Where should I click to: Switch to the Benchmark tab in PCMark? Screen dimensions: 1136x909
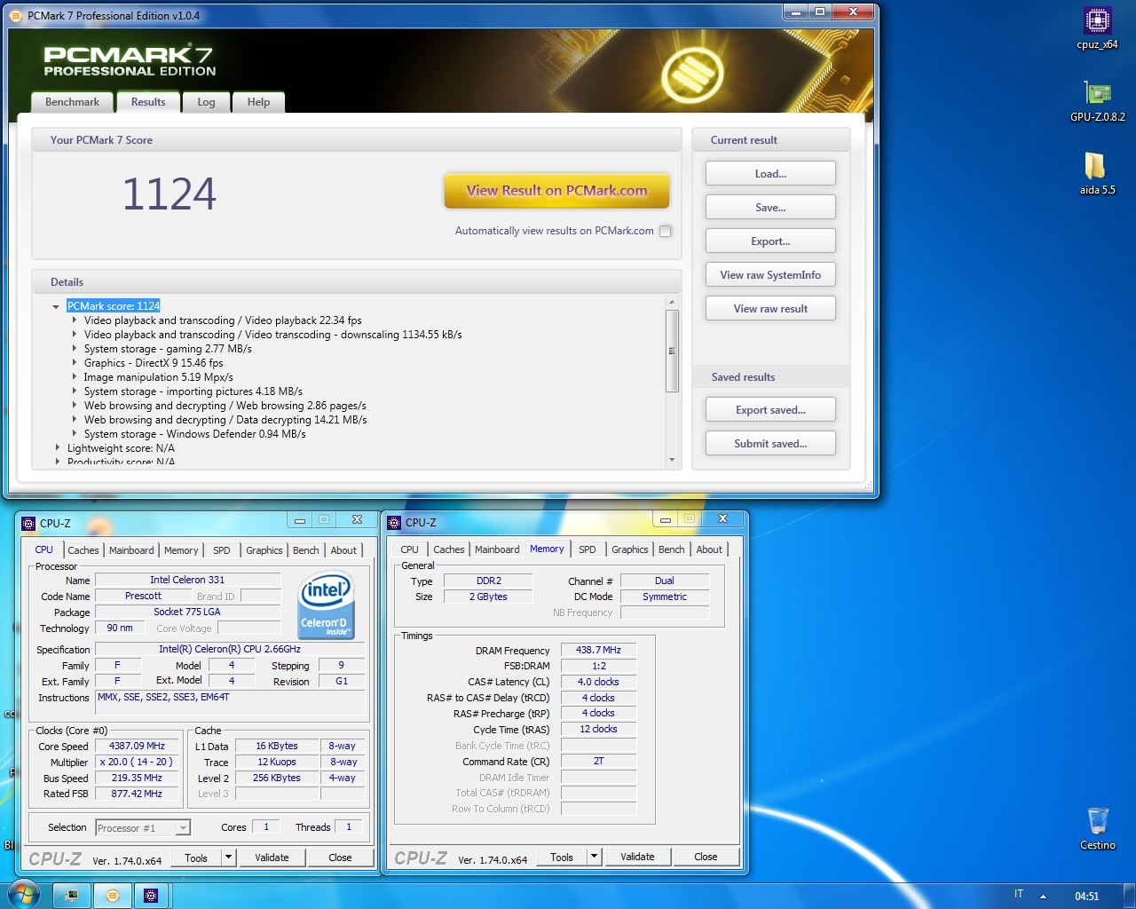pyautogui.click(x=73, y=102)
